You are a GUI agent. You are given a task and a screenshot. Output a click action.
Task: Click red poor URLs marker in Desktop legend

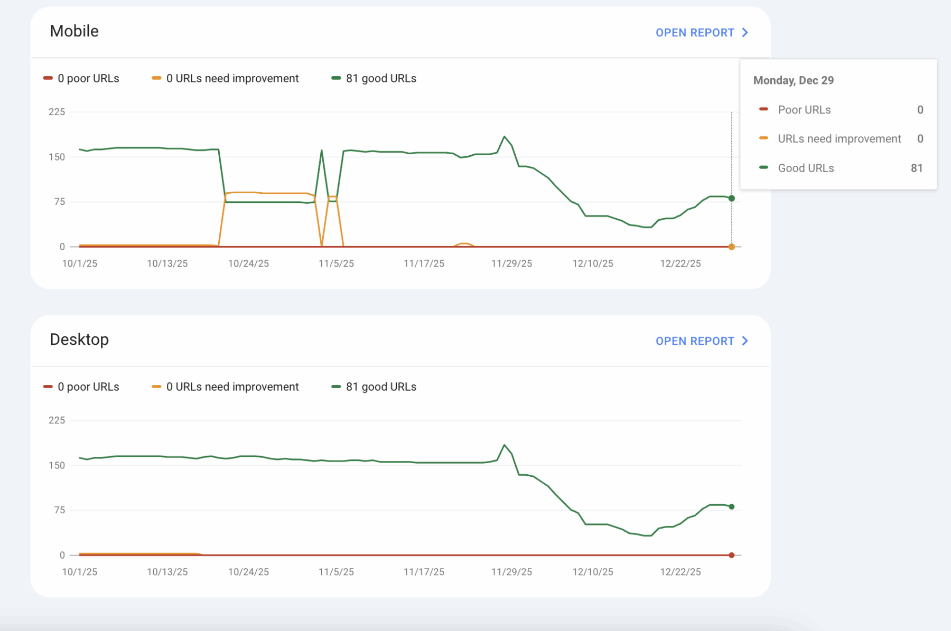48,387
